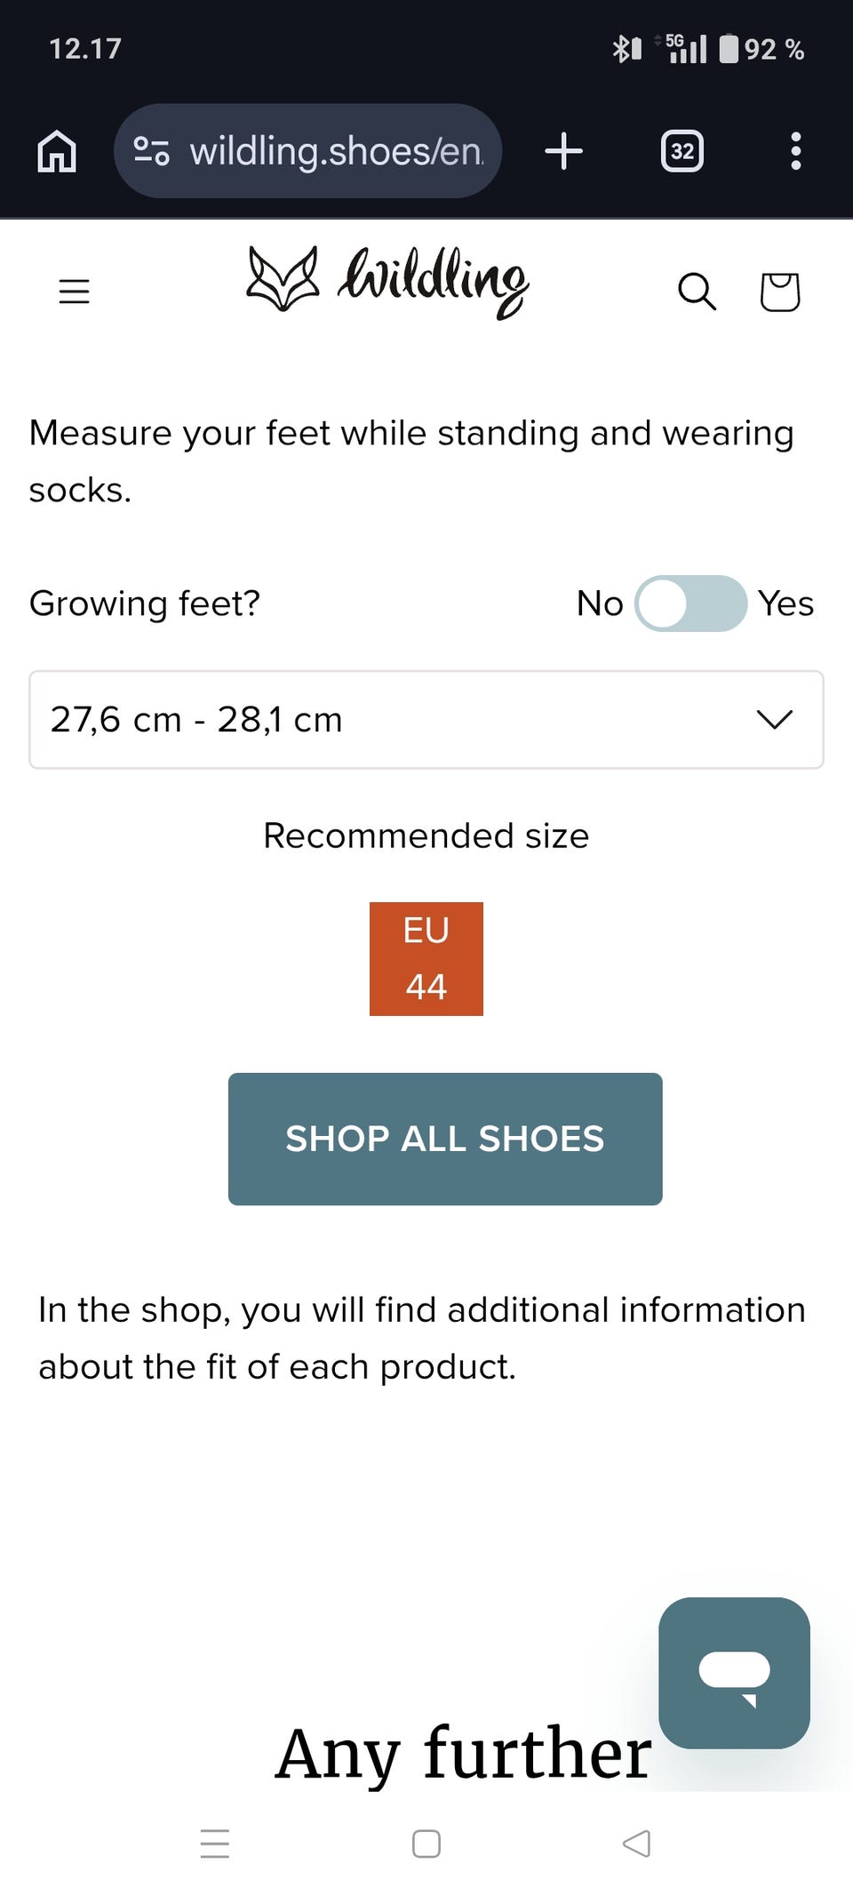Select the EU 44 recommended size tile
Screen dimensions: 853x1896
coord(426,958)
